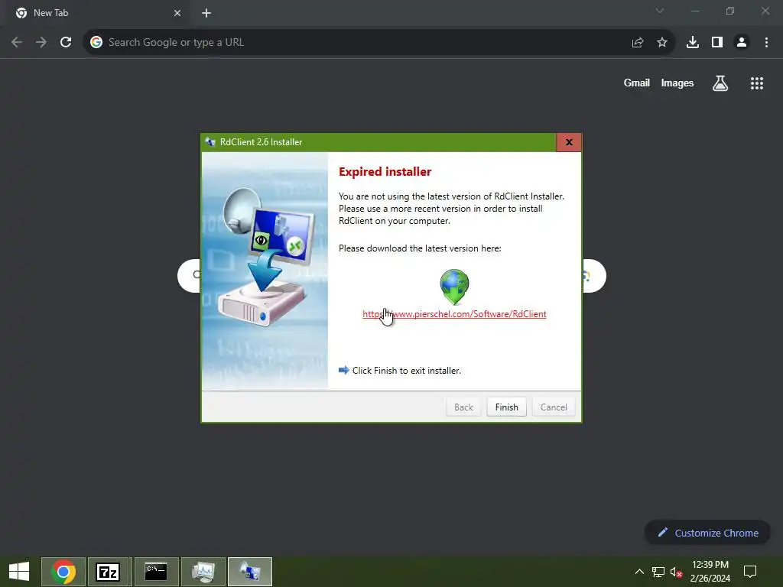The width and height of the screenshot is (783, 587).
Task: Open Search Labs flask icon
Action: coord(720,83)
